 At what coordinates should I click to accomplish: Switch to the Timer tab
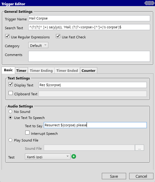(21, 70)
